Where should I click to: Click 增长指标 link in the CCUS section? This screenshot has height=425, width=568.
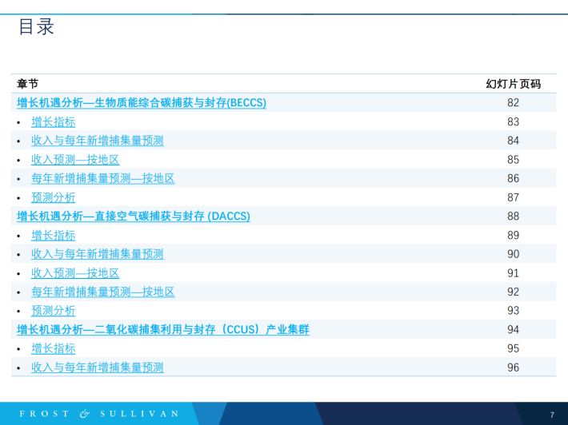[x=54, y=348]
